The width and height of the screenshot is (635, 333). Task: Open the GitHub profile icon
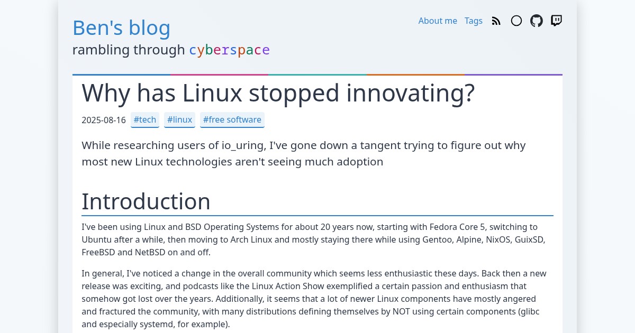coord(537,21)
